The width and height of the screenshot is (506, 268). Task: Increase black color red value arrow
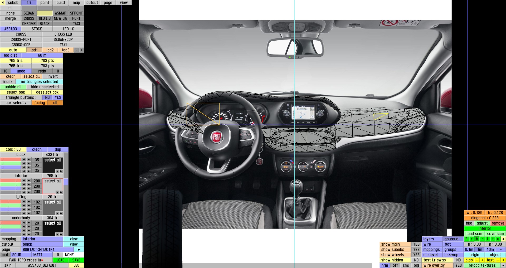click(29, 159)
